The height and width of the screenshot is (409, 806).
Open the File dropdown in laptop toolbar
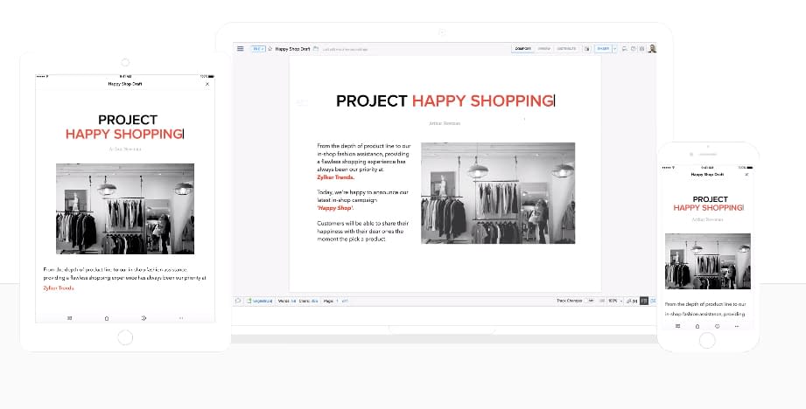click(258, 49)
